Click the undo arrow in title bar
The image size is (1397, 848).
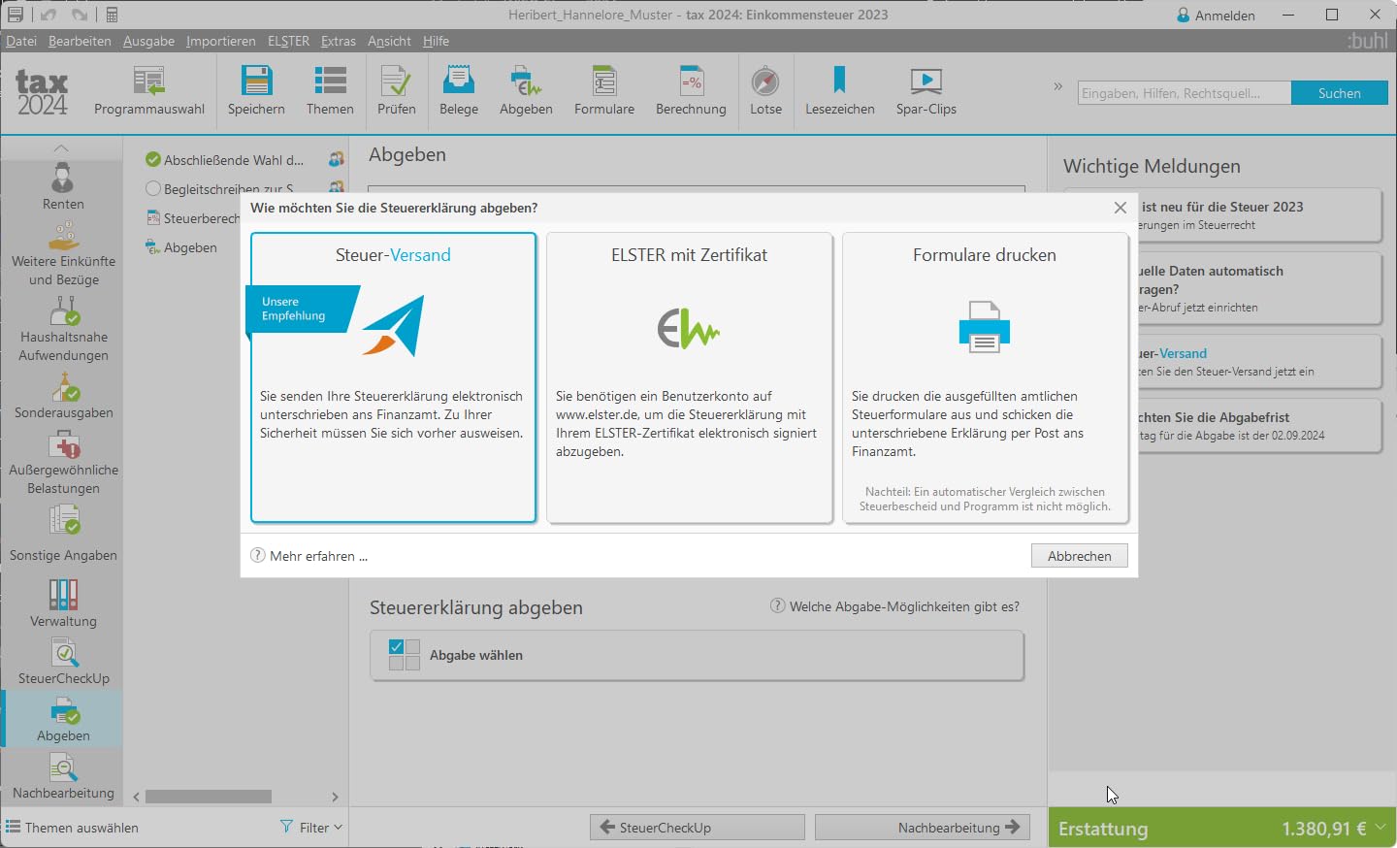(50, 15)
